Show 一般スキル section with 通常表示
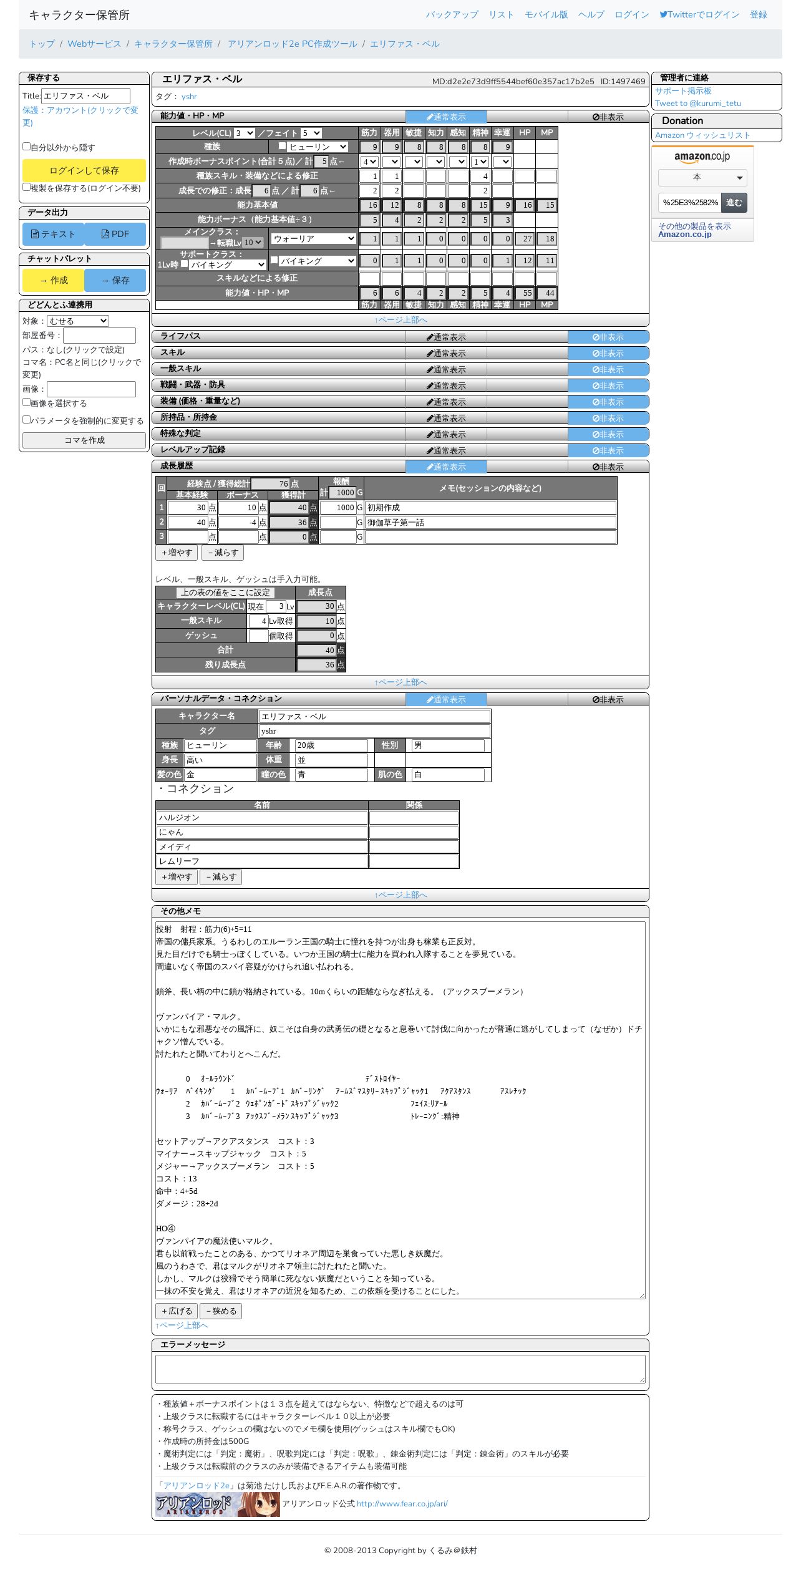 pyautogui.click(x=446, y=369)
